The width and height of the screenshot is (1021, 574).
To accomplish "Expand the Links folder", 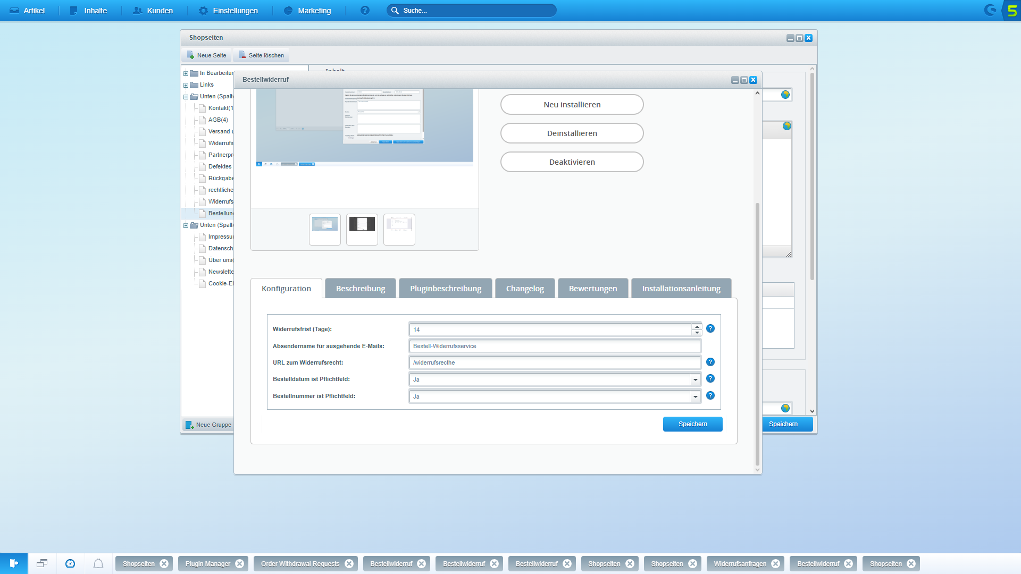I will [186, 85].
